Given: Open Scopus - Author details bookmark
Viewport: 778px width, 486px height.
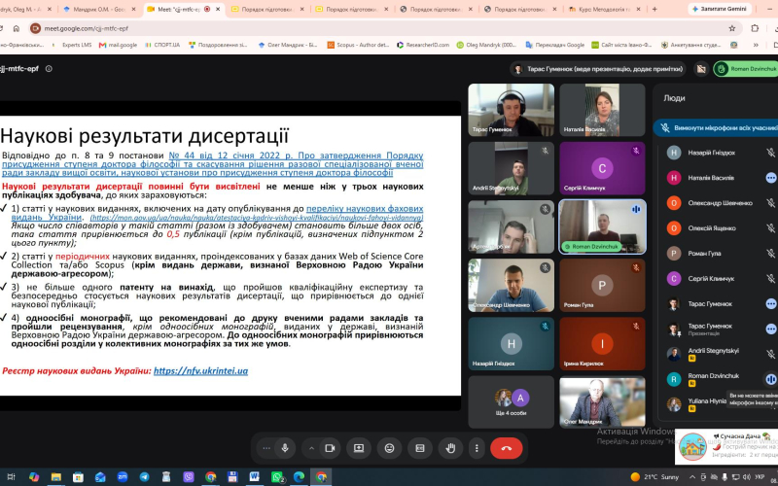Looking at the screenshot, I should point(358,45).
